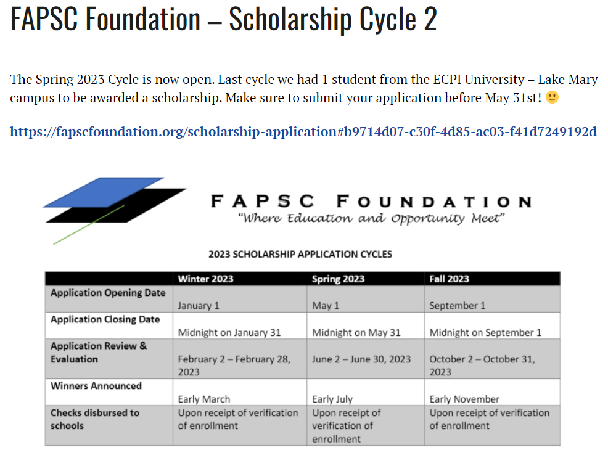Click the Early July cell

[x=332, y=399]
